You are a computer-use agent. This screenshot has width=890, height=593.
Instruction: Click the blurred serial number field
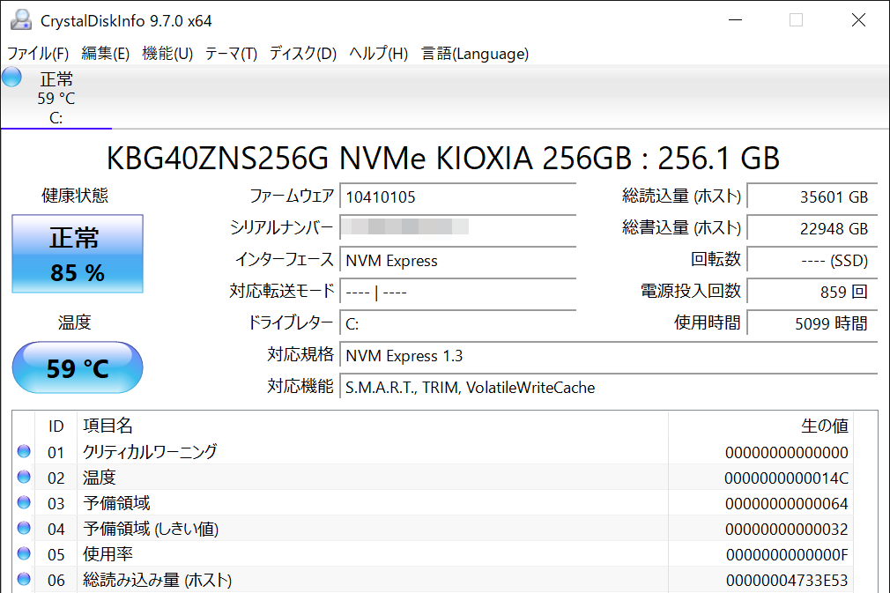457,228
